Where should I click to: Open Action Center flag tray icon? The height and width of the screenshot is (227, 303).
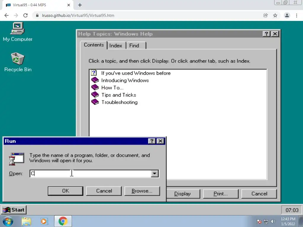(x=259, y=221)
